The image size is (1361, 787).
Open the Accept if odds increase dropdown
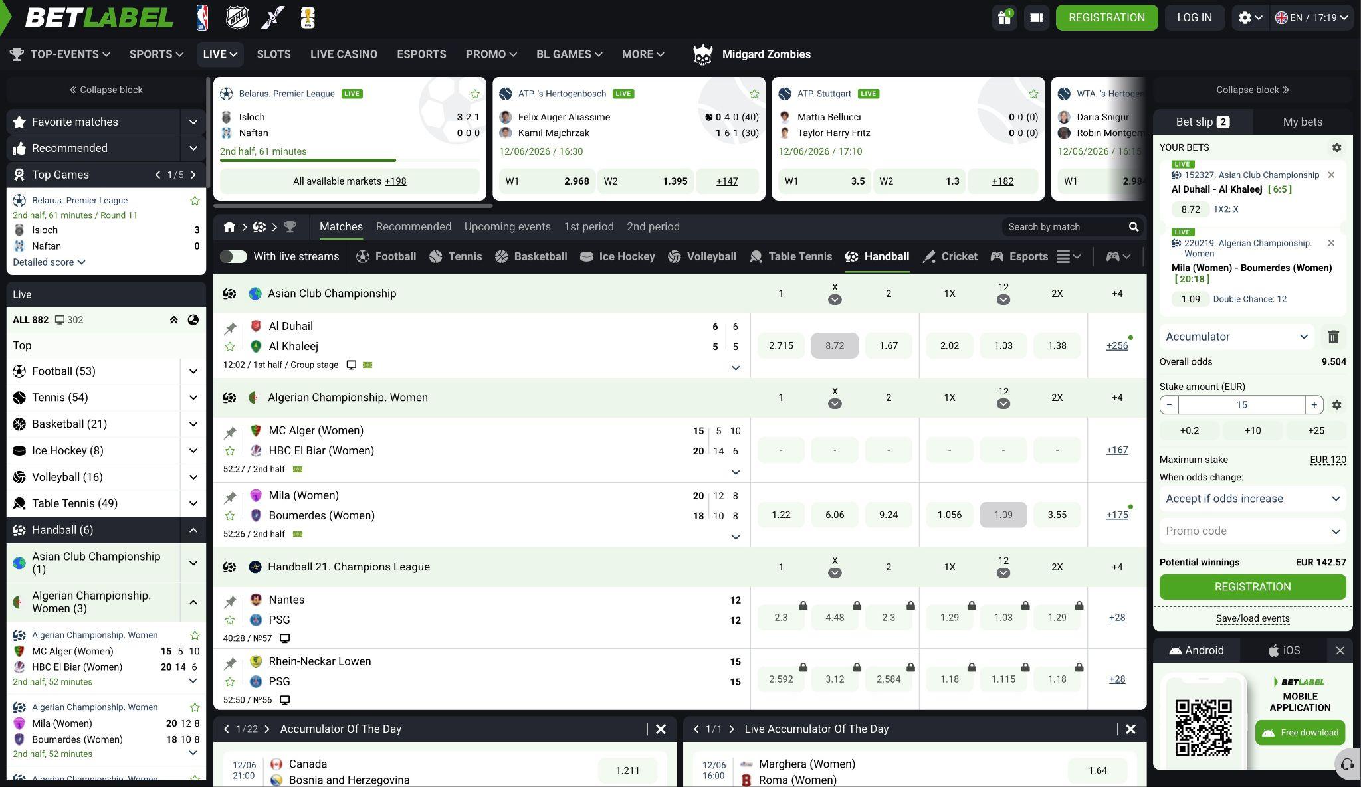pos(1253,499)
